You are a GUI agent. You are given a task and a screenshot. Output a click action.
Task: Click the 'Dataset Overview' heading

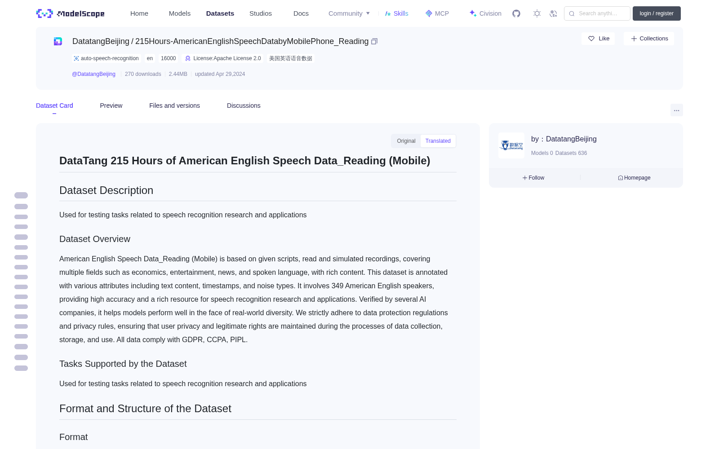95,239
